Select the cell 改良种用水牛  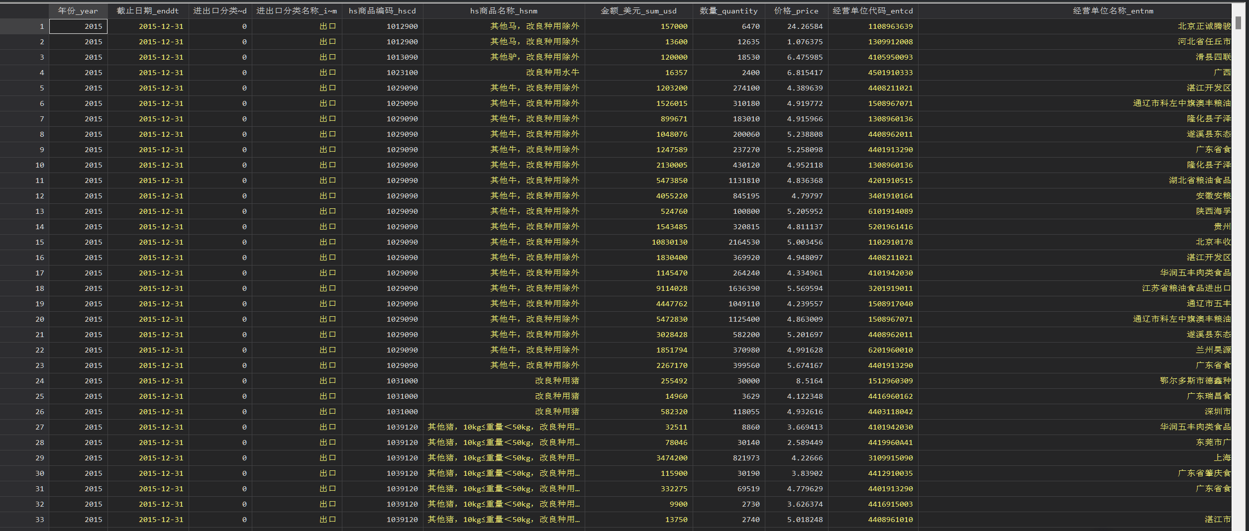(504, 73)
